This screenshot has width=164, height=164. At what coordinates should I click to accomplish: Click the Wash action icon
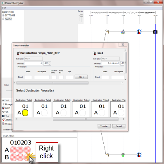(x=3, y=108)
